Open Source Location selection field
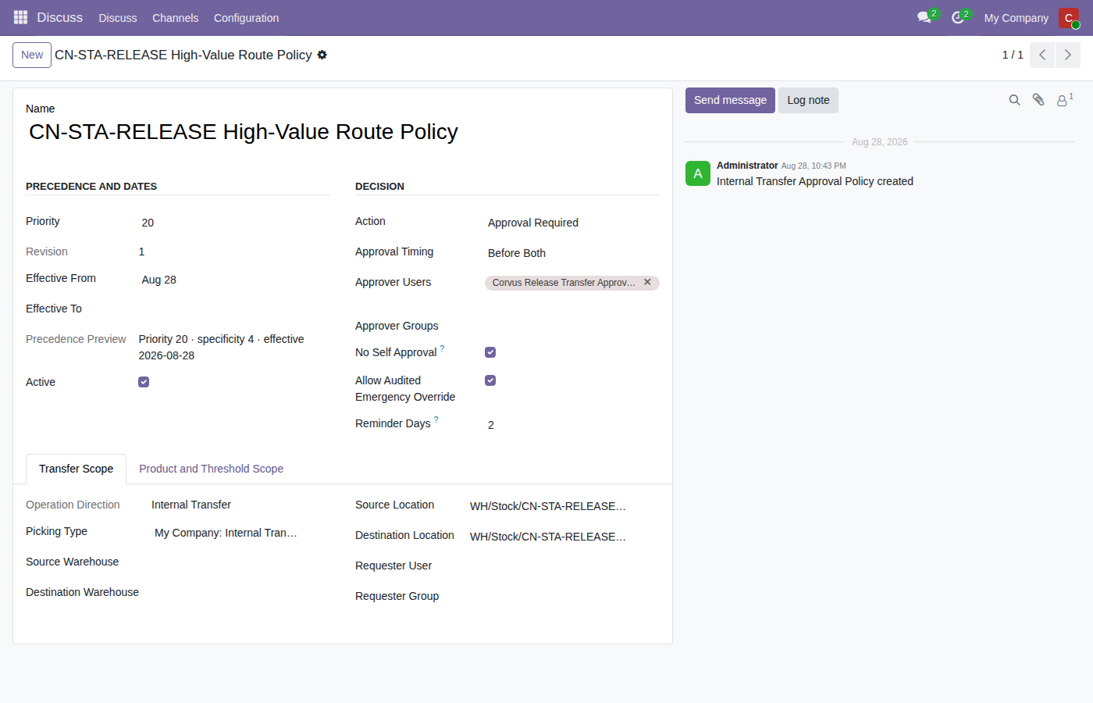Viewport: 1093px width, 703px height. (x=563, y=506)
